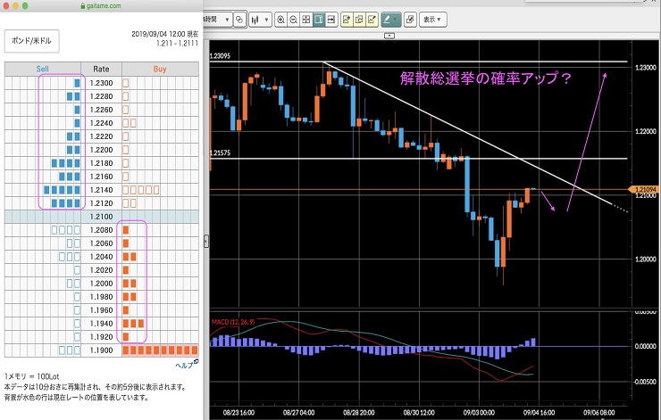Screen dimensions: 661x420
Task: Click the highlighted 1.2100 current rate row
Action: [102, 217]
